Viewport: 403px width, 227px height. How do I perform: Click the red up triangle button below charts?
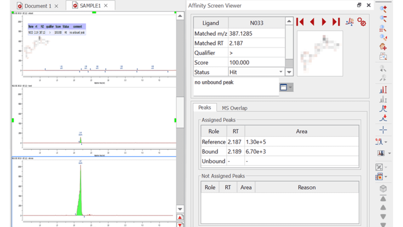(180, 217)
